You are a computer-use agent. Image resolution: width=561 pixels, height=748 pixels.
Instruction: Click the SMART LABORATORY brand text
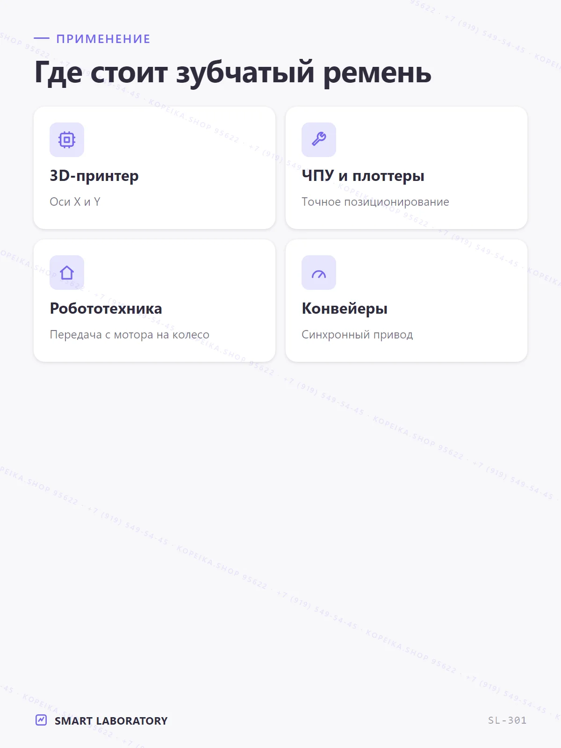click(x=111, y=720)
